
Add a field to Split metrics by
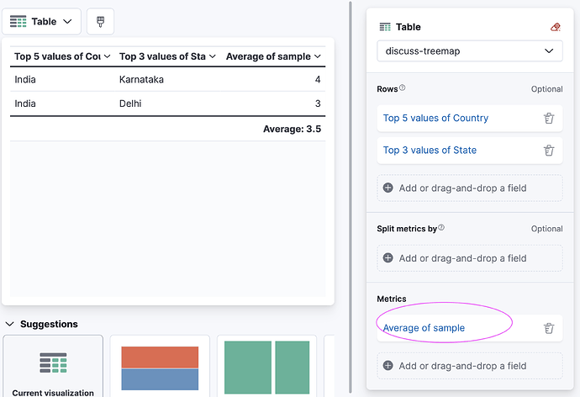point(462,258)
